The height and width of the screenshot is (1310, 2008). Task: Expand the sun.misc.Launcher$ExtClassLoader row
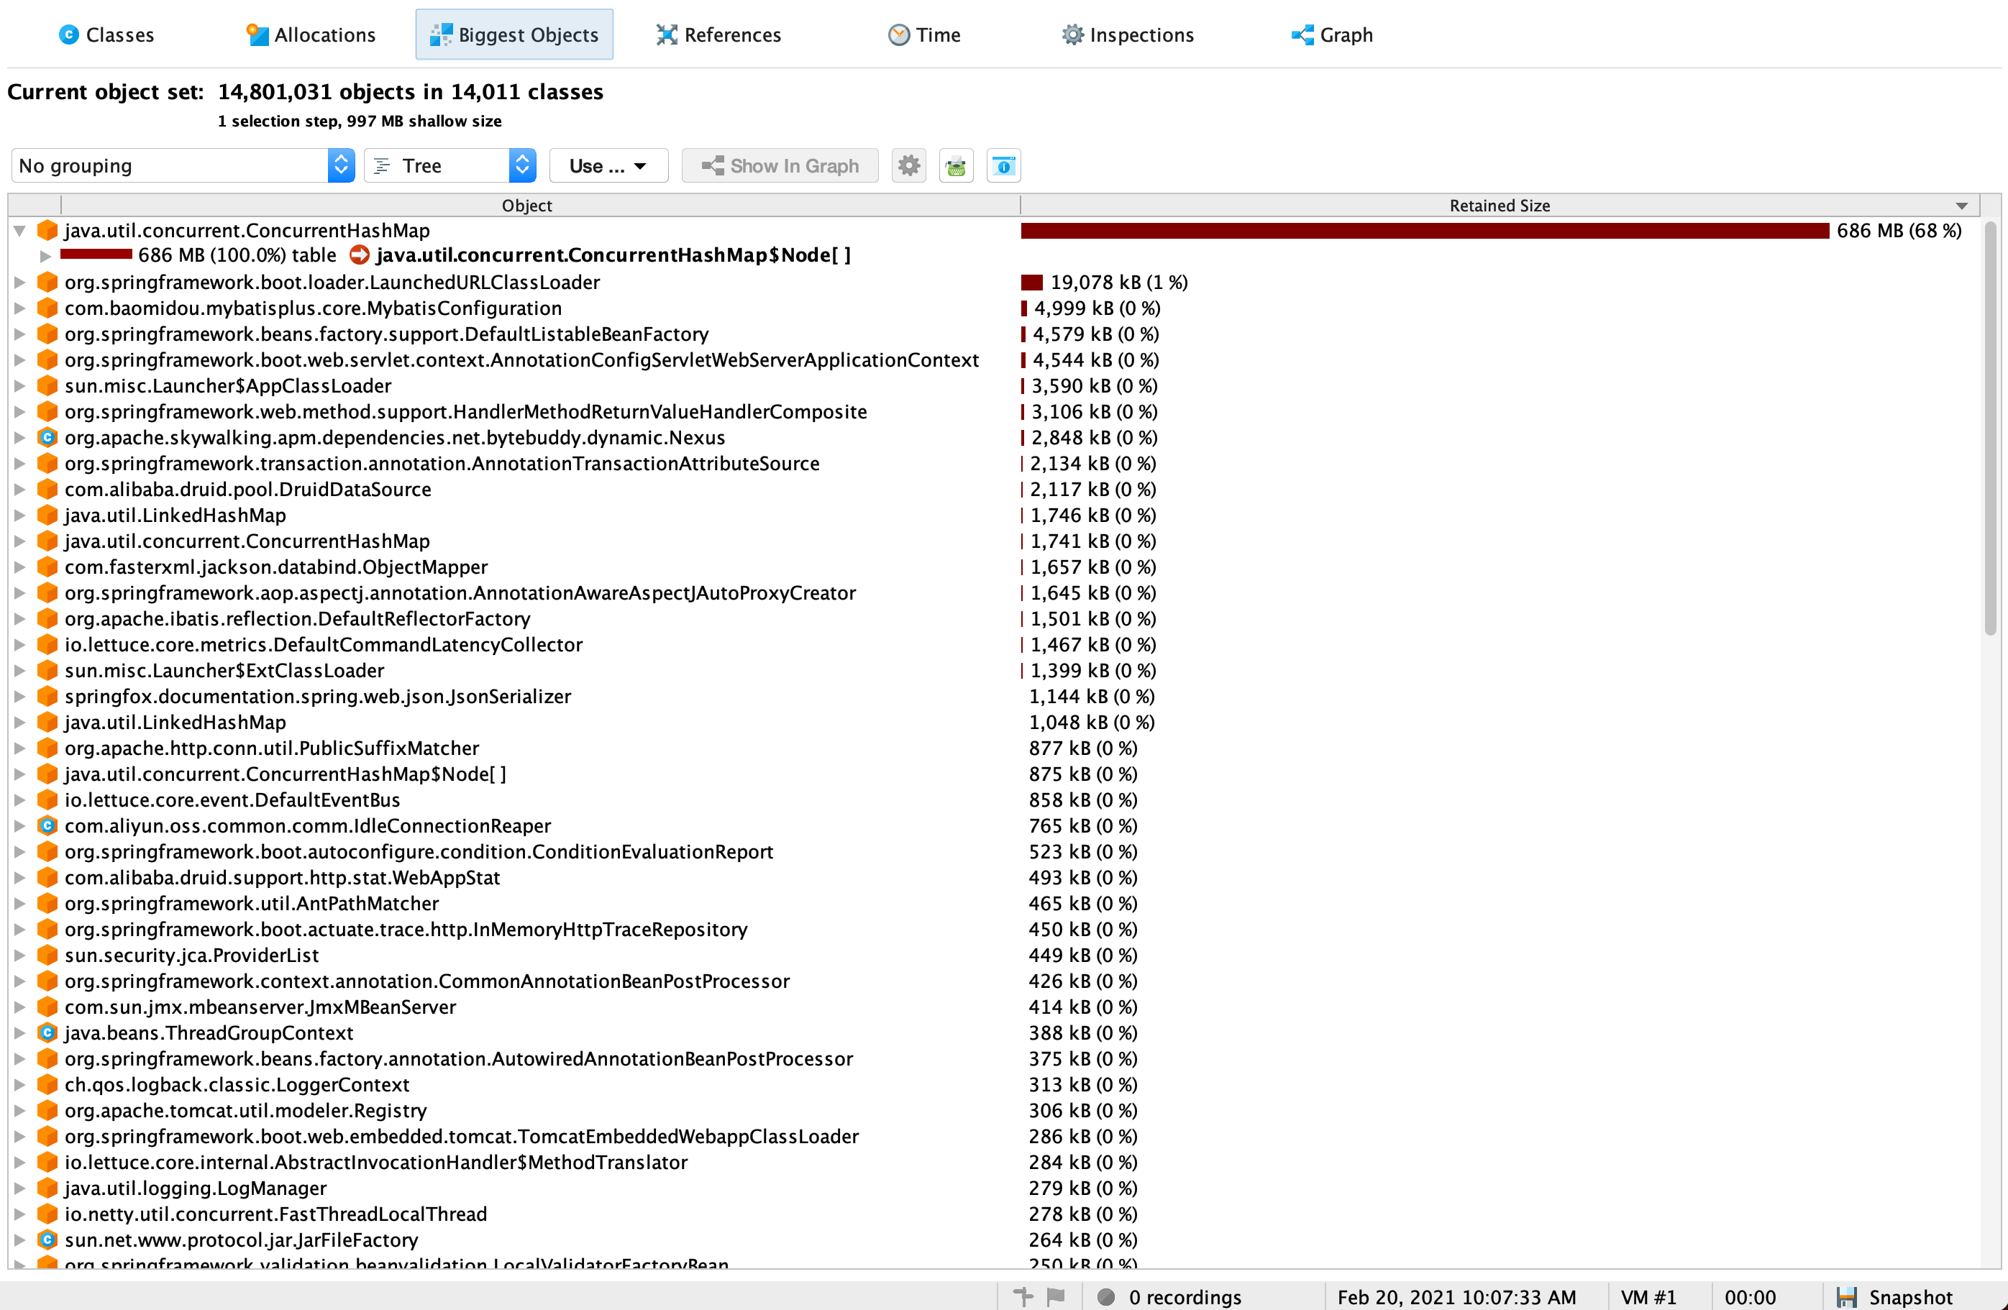click(19, 671)
